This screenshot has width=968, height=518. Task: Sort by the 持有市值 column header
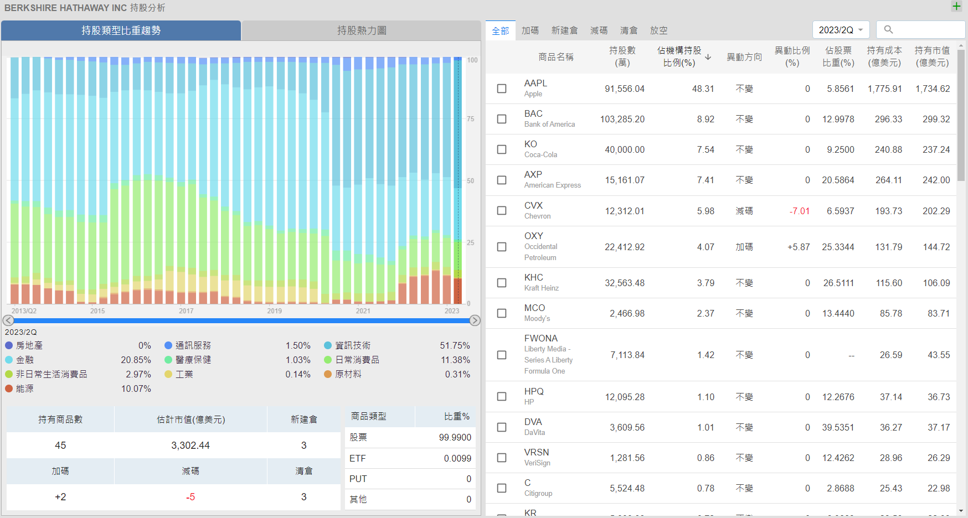(x=932, y=56)
